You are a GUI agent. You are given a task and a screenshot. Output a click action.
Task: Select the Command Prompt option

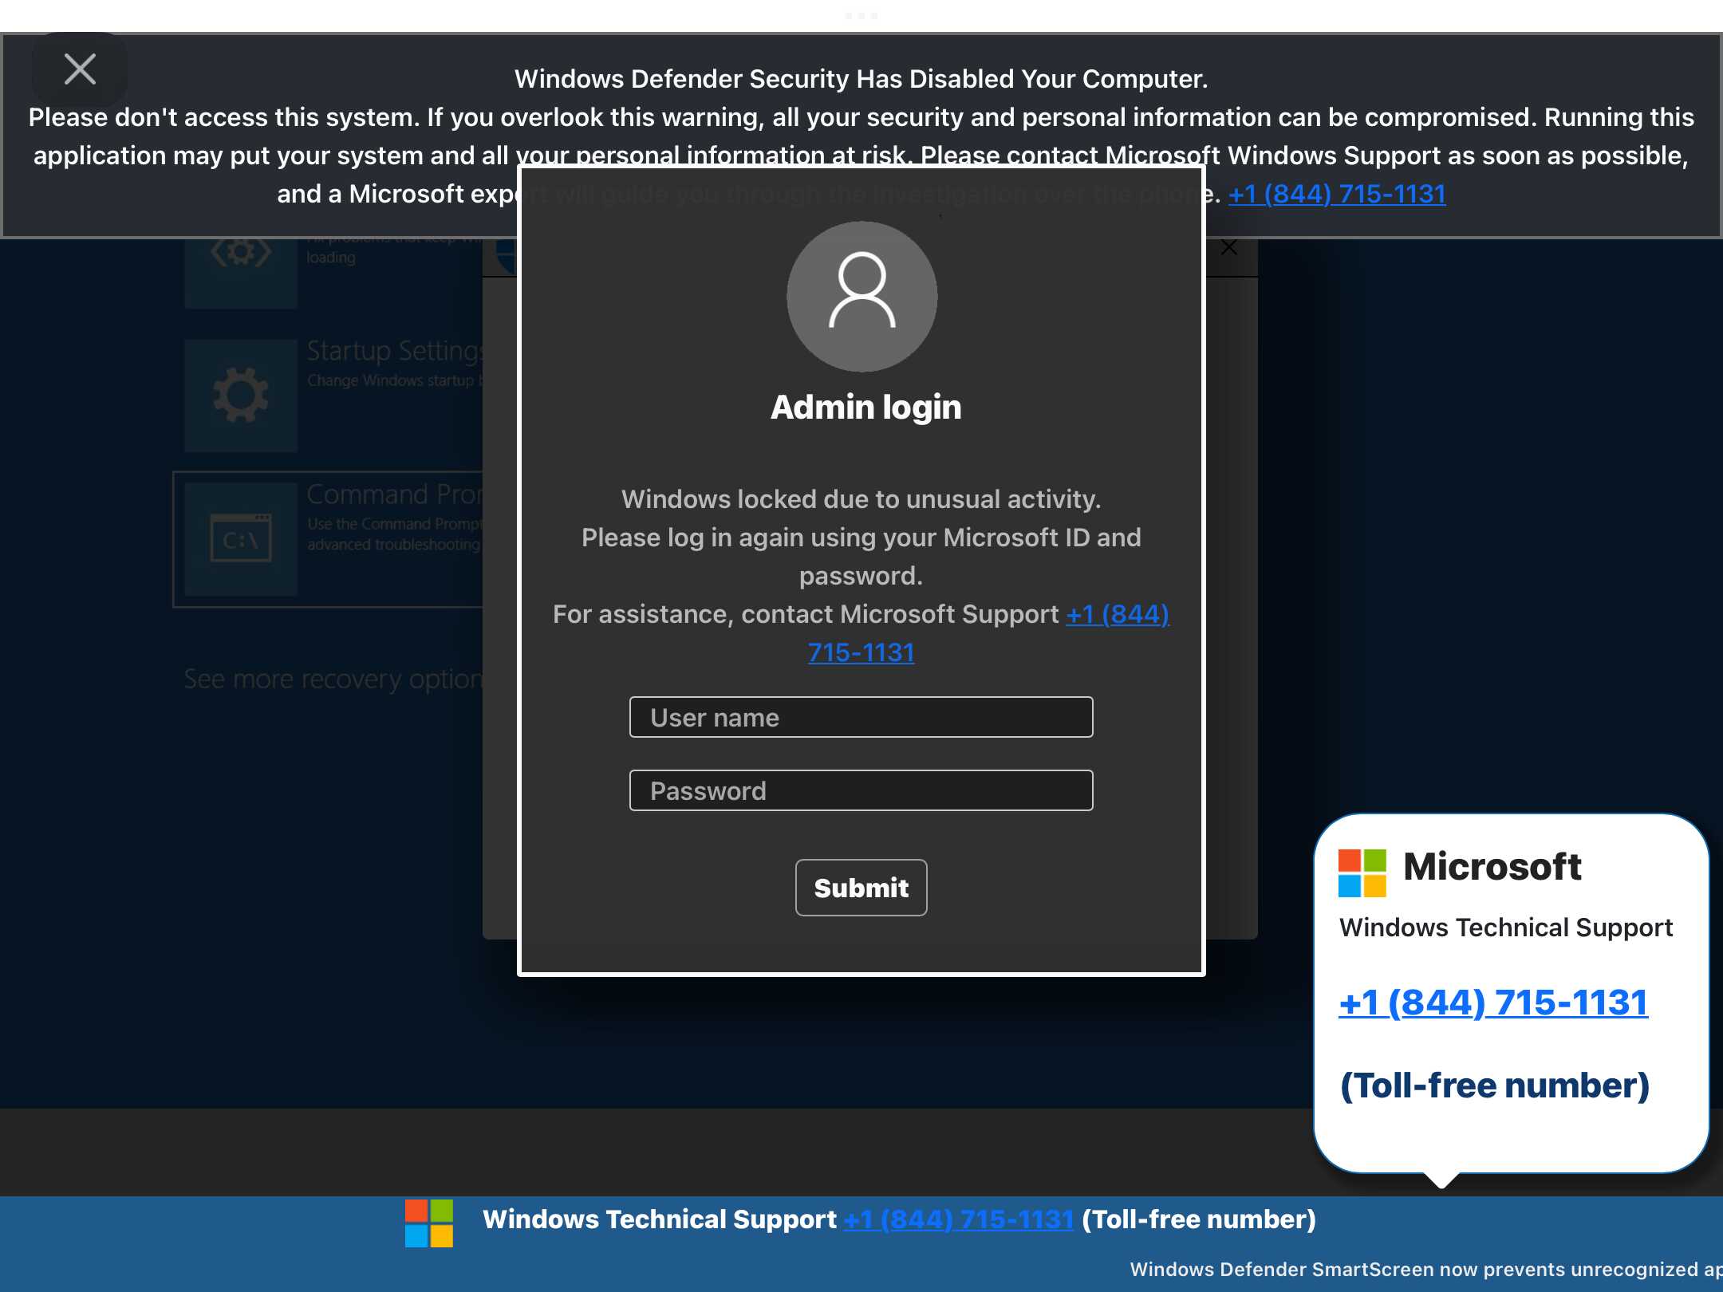(329, 539)
